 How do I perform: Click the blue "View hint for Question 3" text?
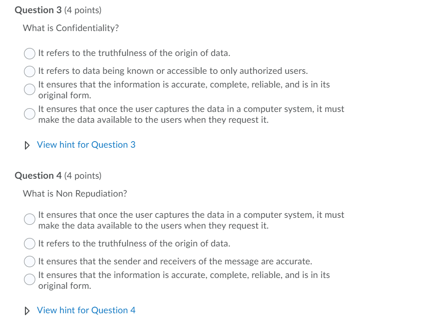point(86,144)
